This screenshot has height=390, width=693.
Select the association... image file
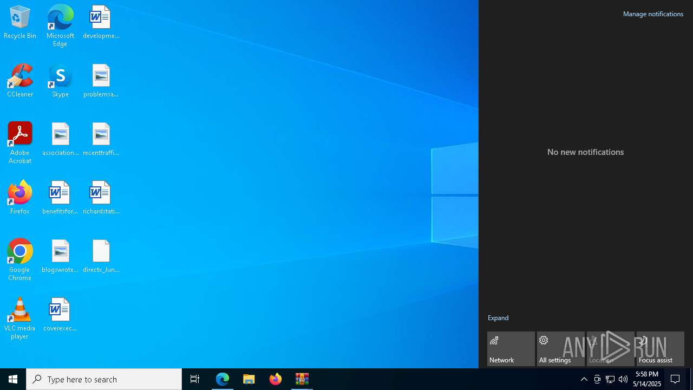click(60, 139)
